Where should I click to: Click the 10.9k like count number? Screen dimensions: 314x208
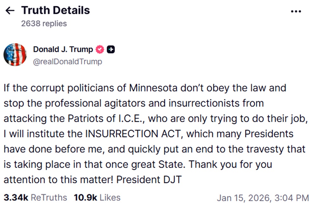click(85, 198)
